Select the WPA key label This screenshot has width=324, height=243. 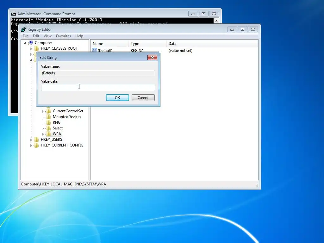[x=57, y=134]
